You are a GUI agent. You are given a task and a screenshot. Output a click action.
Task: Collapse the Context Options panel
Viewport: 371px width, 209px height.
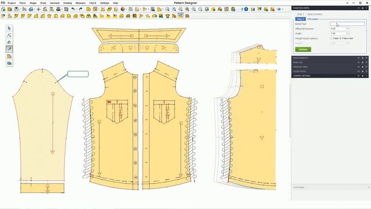coord(367,76)
